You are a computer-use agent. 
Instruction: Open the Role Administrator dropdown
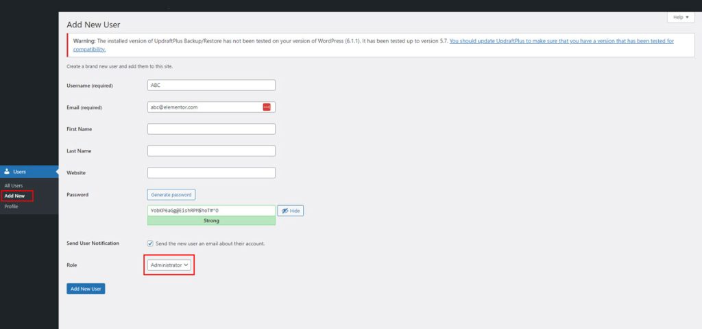[169, 265]
